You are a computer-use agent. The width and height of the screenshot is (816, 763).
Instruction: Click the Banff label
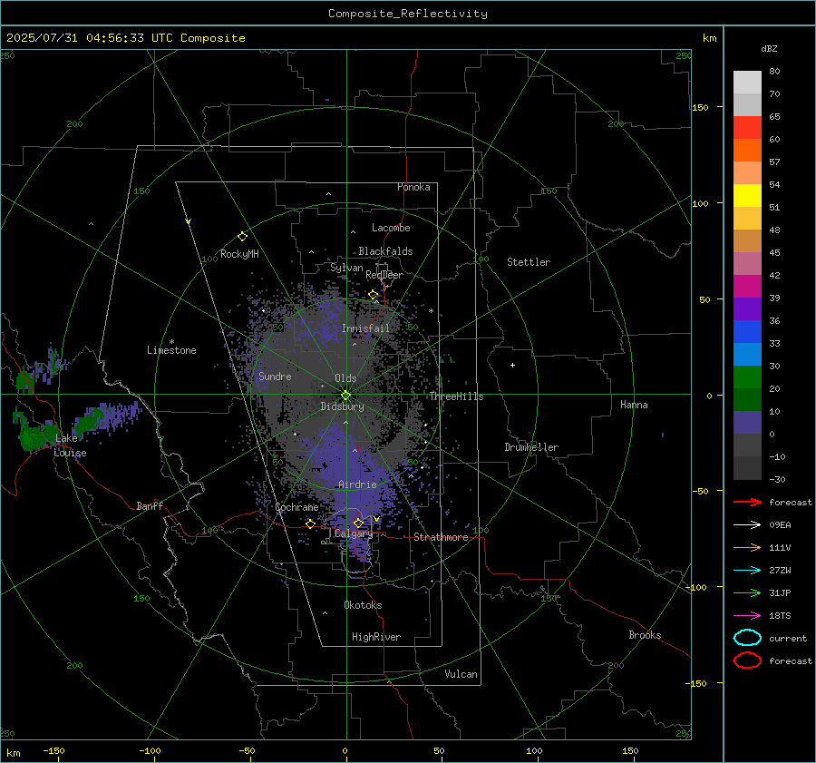coord(150,505)
